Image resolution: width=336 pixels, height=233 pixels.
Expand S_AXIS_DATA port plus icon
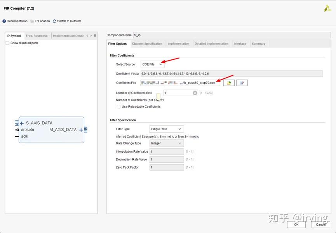22,123
